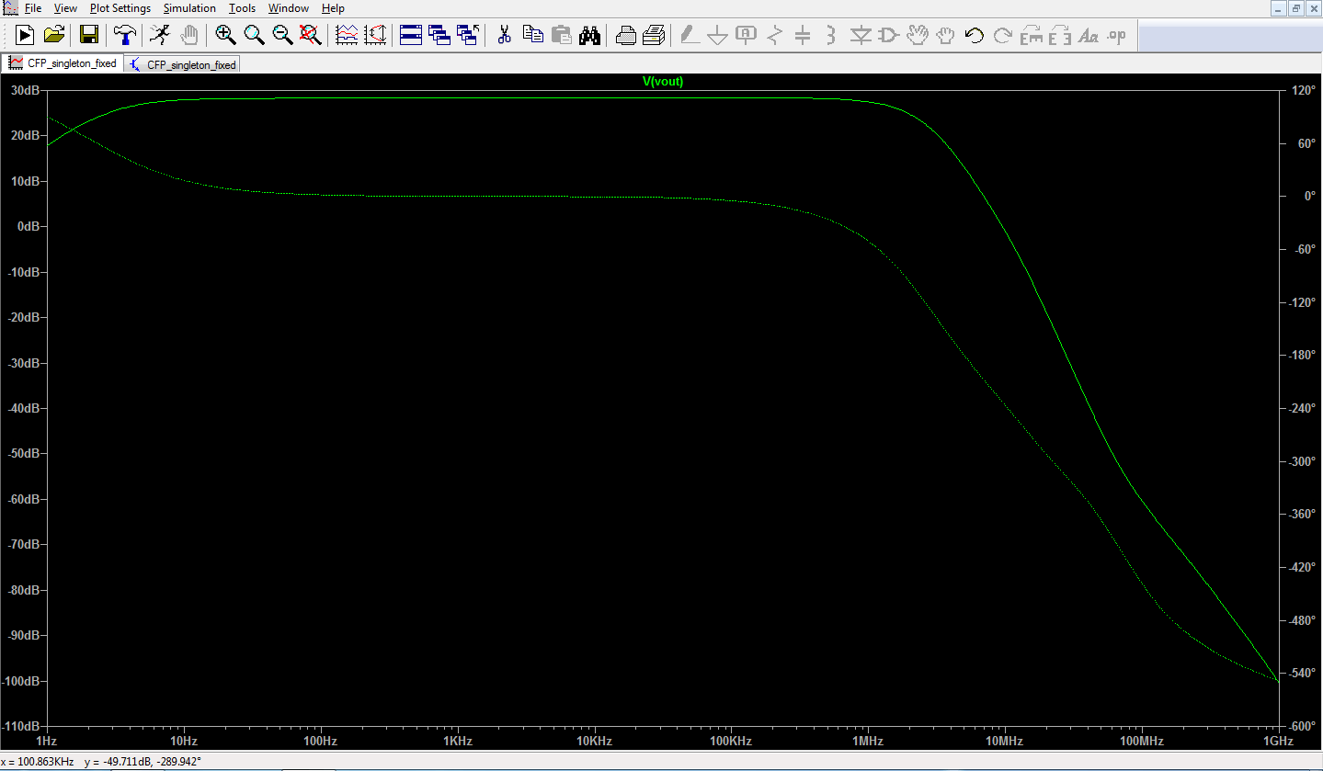This screenshot has height=771, width=1323.
Task: Open the View menu
Action: pyautogui.click(x=65, y=8)
